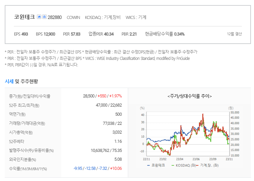Image resolution: width=254 pixels, height=181 pixels.
Task: Click the trading volume 77,038 / 22
Action: point(112,123)
